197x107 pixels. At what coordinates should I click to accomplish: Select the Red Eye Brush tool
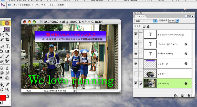[7, 61]
